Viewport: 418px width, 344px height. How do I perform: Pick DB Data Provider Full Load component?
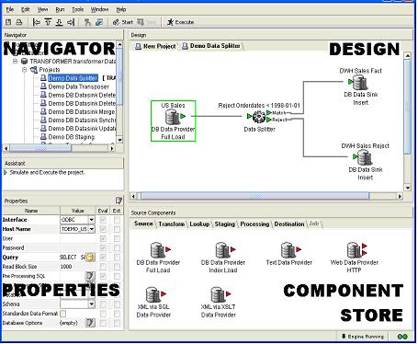(x=158, y=258)
